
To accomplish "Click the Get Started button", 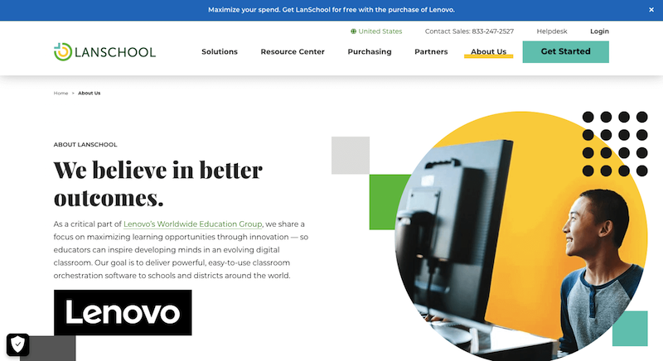I will pos(566,52).
